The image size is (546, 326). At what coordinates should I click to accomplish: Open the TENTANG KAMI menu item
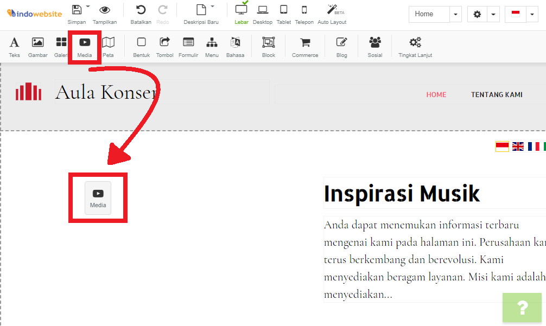497,94
